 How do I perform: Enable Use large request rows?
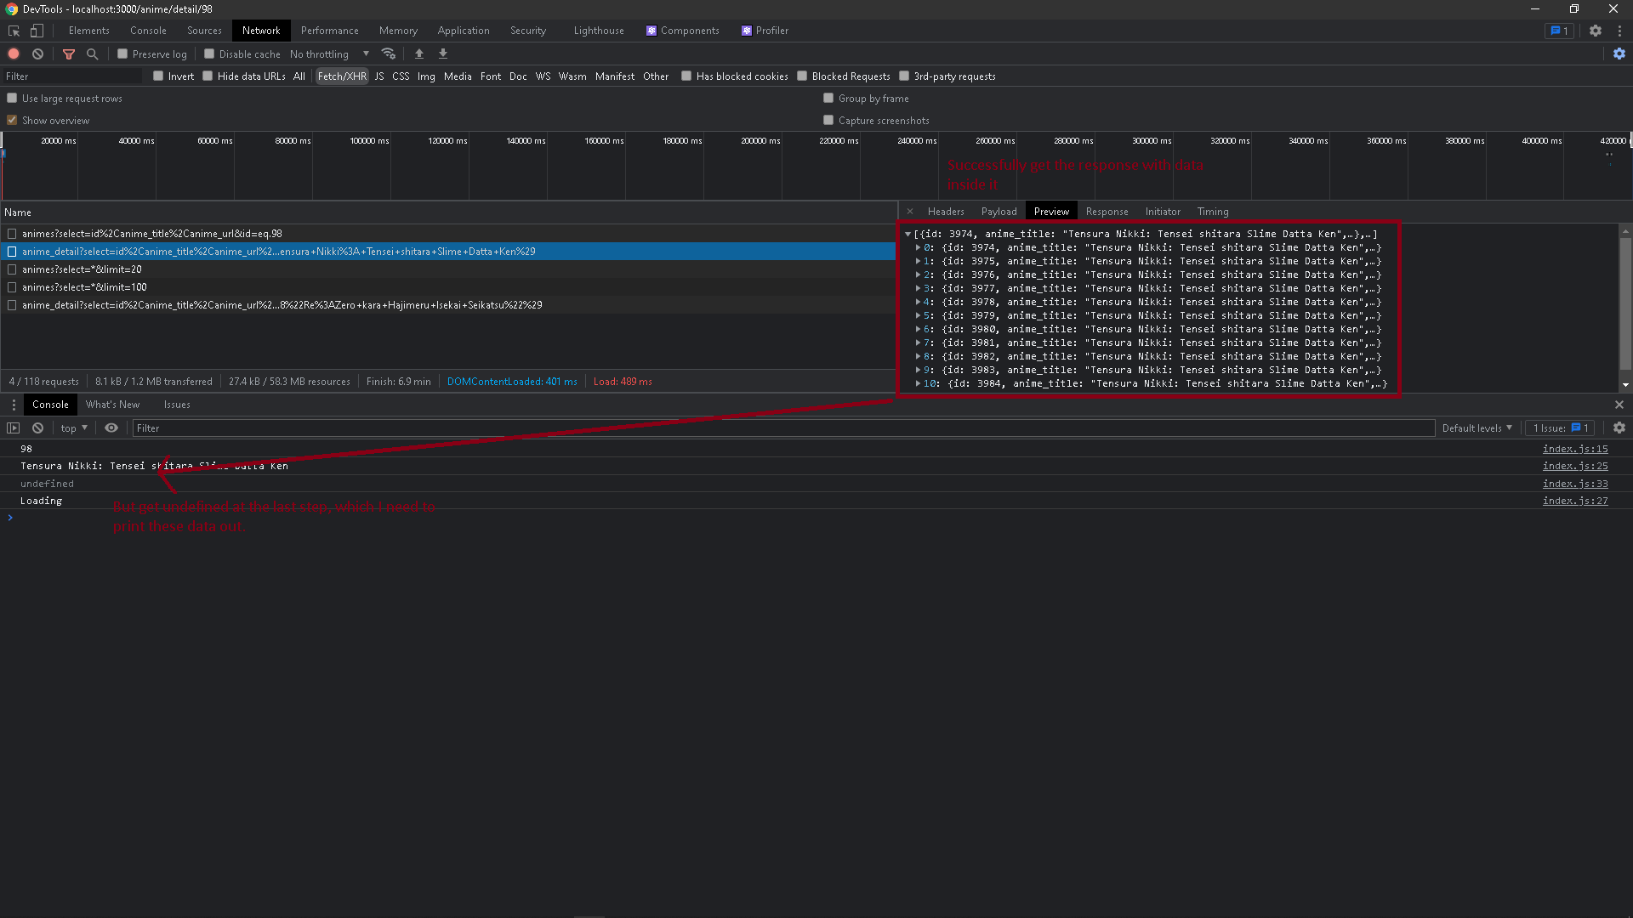[12, 98]
